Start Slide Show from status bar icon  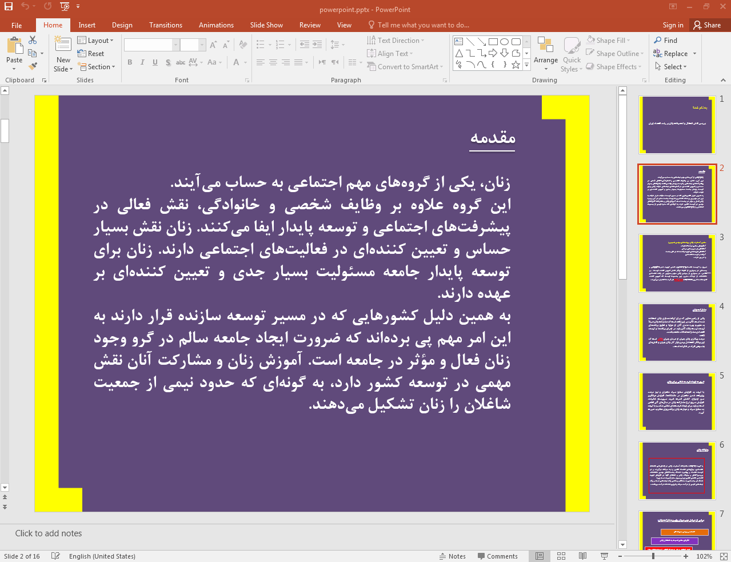pos(604,556)
